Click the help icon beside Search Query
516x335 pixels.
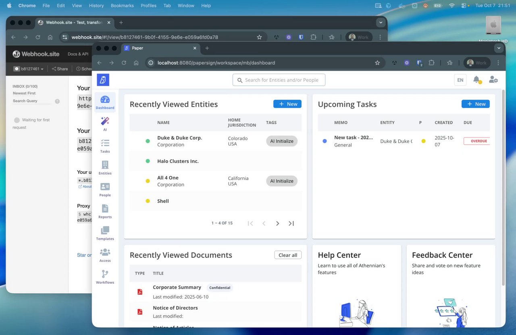pyautogui.click(x=57, y=101)
